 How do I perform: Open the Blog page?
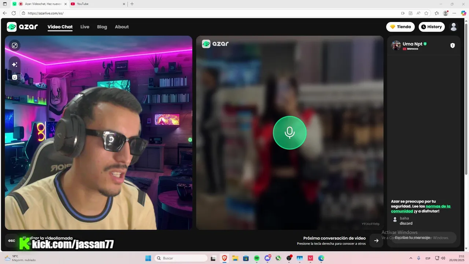[102, 27]
